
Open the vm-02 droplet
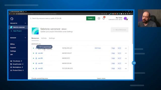40,68
